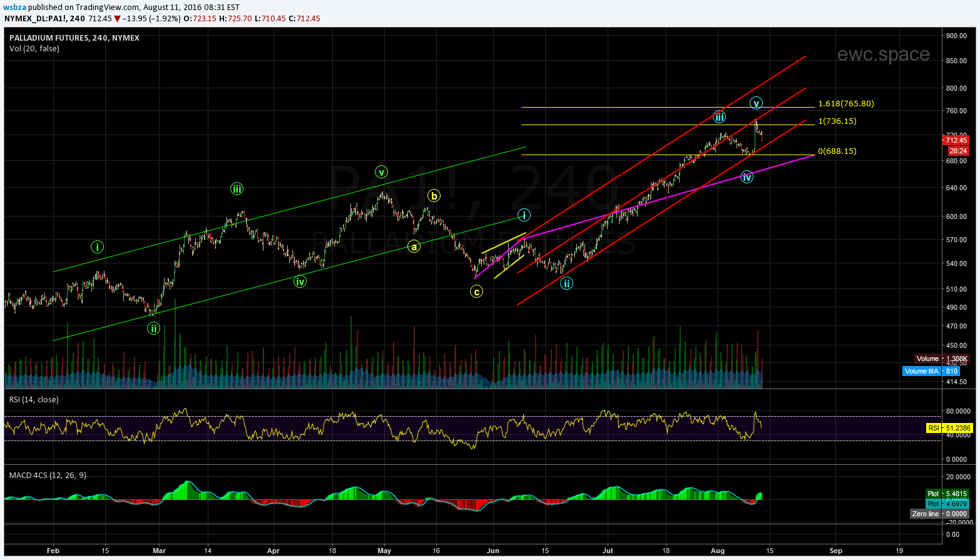Click the cyan circled wave ii marker
980x560 pixels.
566,283
